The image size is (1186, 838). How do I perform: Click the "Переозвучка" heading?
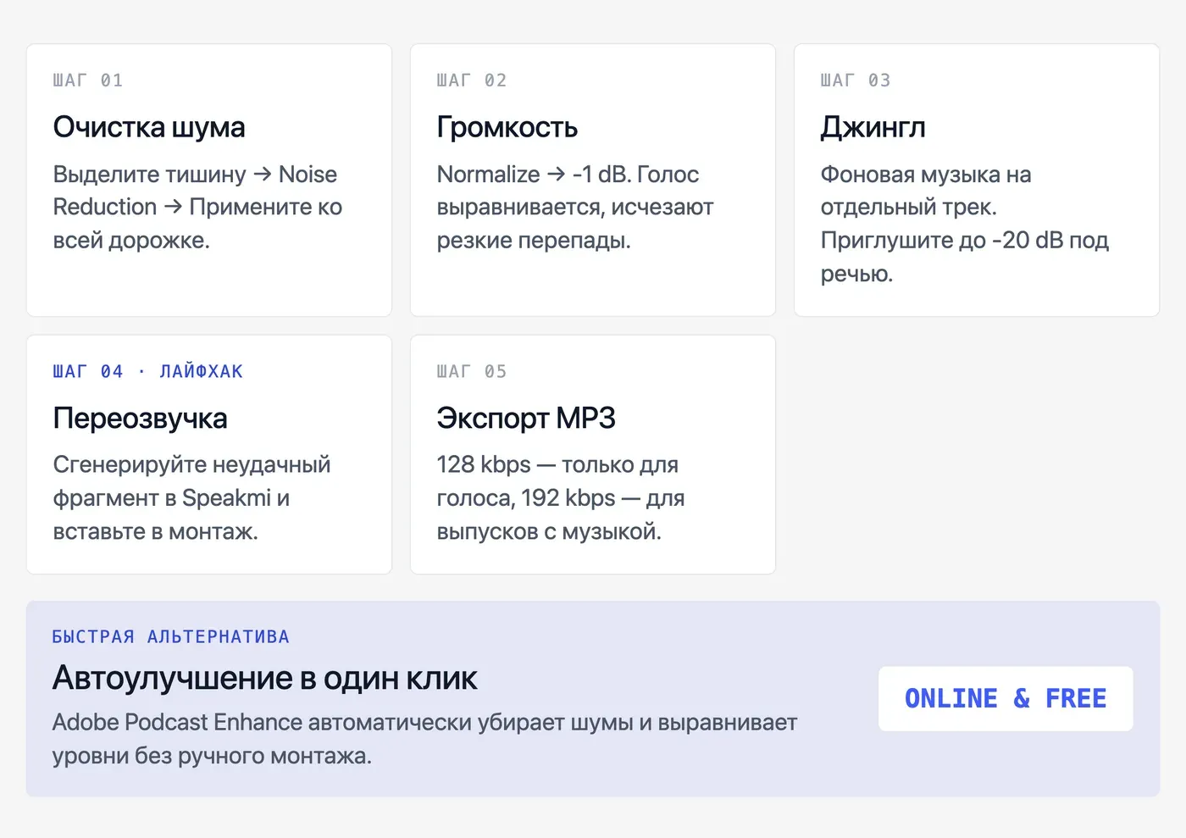[x=141, y=418]
